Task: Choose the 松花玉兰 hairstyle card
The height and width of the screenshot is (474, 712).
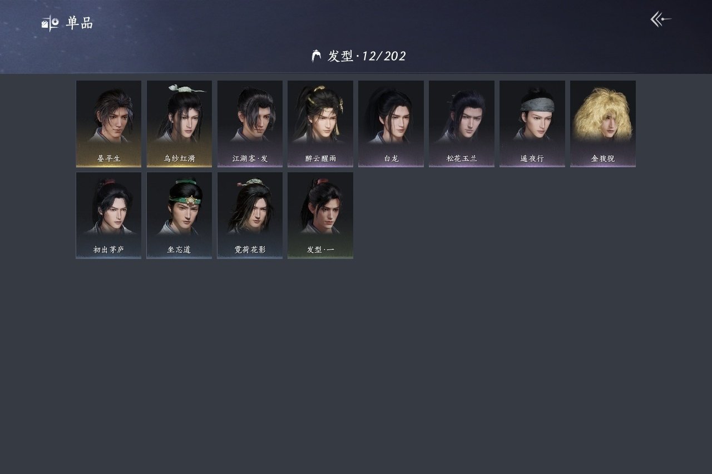Action: (x=462, y=124)
